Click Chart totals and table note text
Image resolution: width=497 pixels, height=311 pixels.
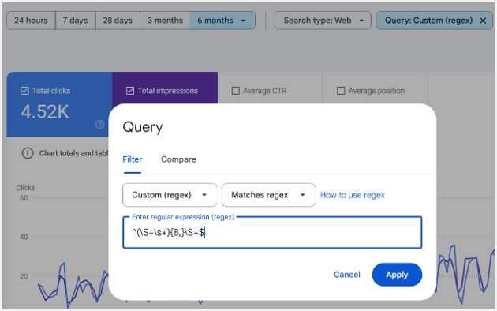click(73, 153)
